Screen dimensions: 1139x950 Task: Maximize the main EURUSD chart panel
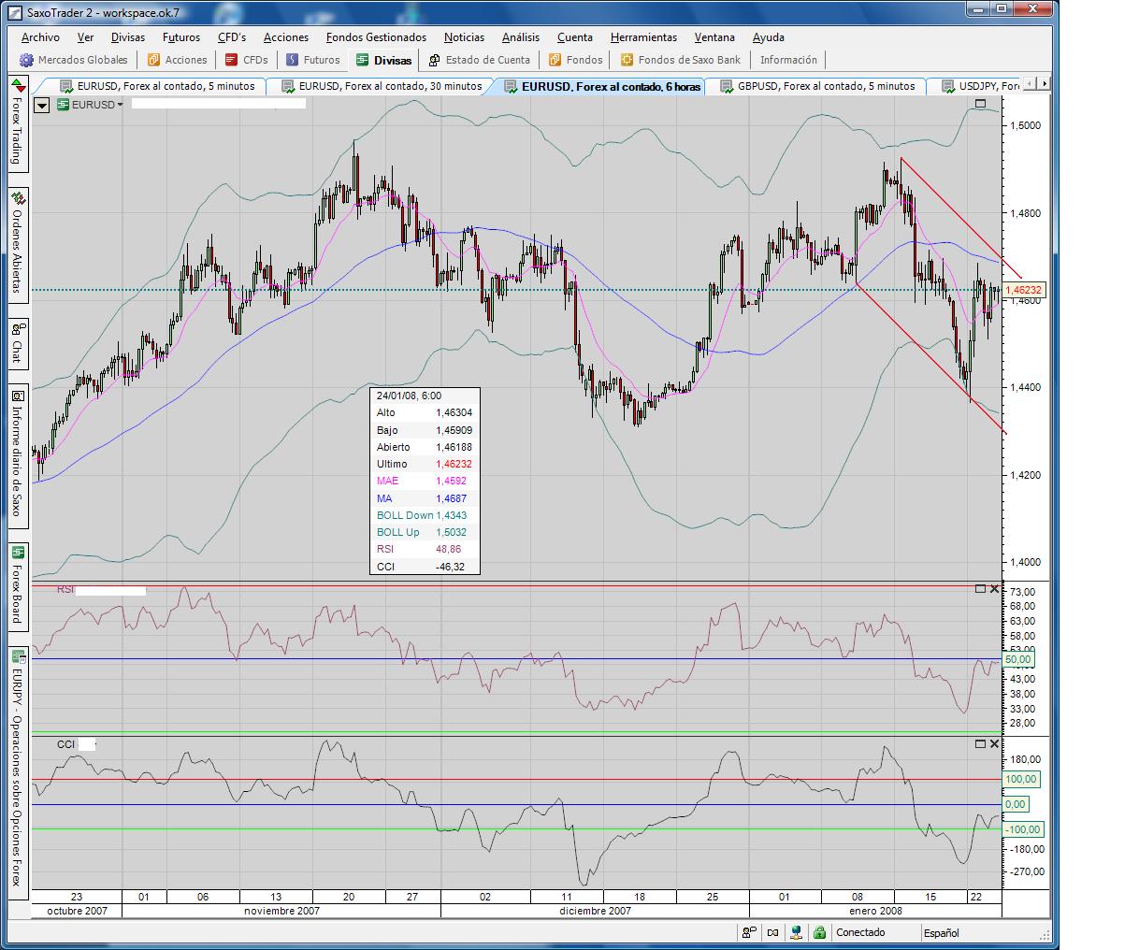tap(980, 104)
